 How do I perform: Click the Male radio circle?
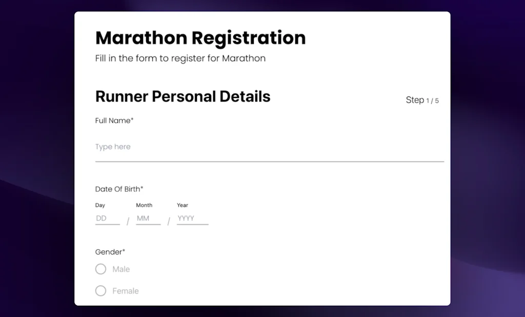[100, 269]
